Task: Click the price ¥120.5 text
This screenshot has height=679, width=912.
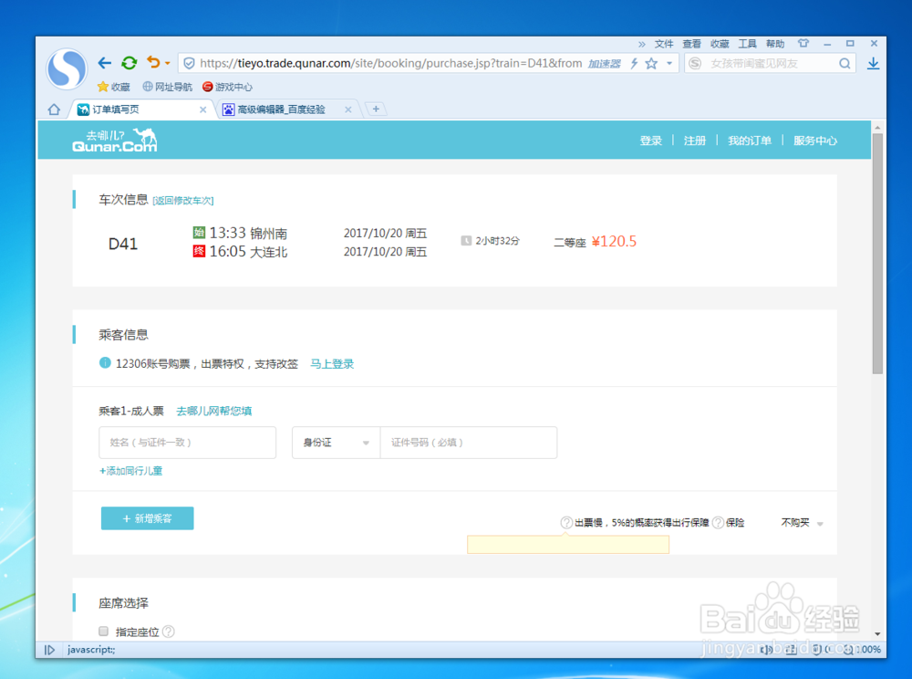Action: (614, 241)
